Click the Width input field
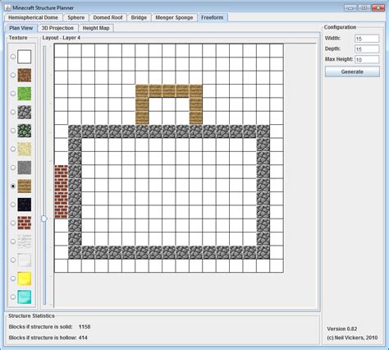 pos(367,39)
